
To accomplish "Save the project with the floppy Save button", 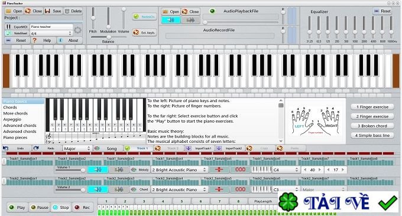I will click(x=53, y=11).
